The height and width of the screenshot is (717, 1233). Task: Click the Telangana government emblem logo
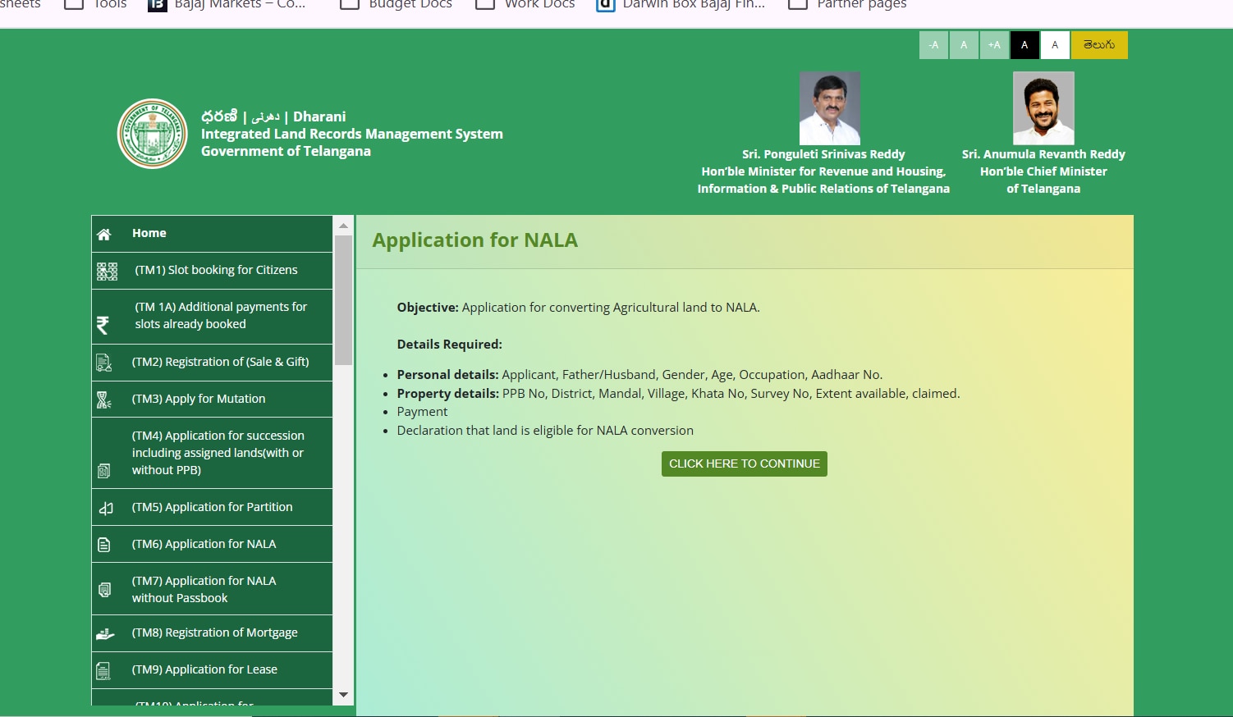click(153, 134)
